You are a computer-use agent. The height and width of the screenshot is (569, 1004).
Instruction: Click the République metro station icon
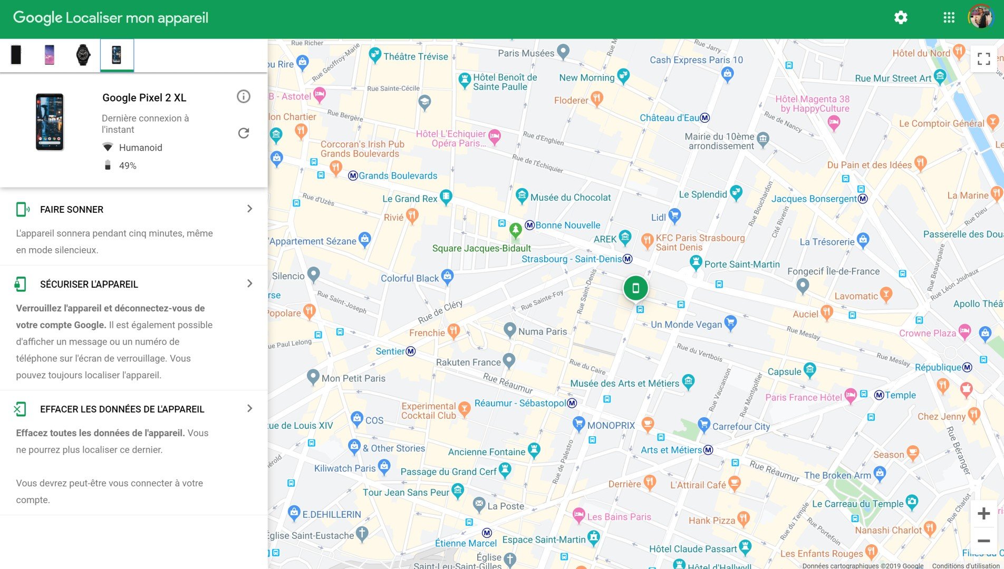pyautogui.click(x=967, y=367)
